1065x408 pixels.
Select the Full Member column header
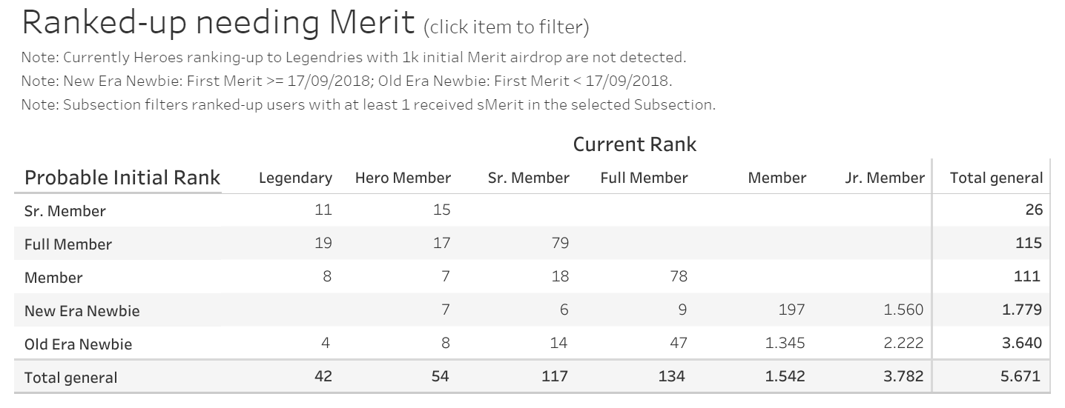644,178
